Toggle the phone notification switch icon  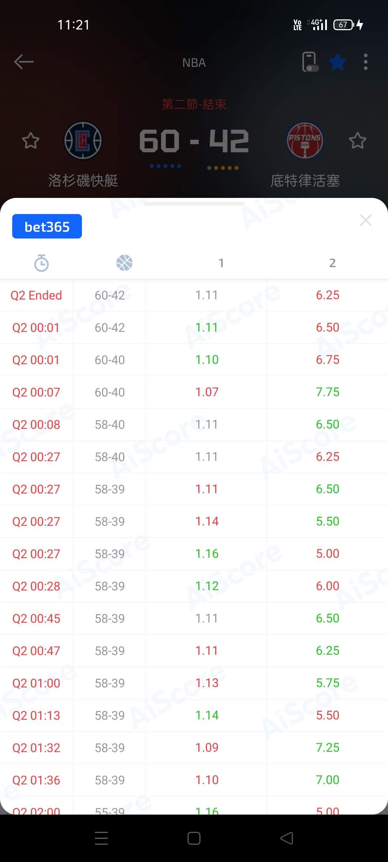pyautogui.click(x=310, y=62)
